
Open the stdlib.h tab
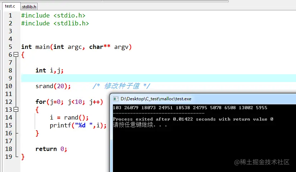[x=29, y=7]
